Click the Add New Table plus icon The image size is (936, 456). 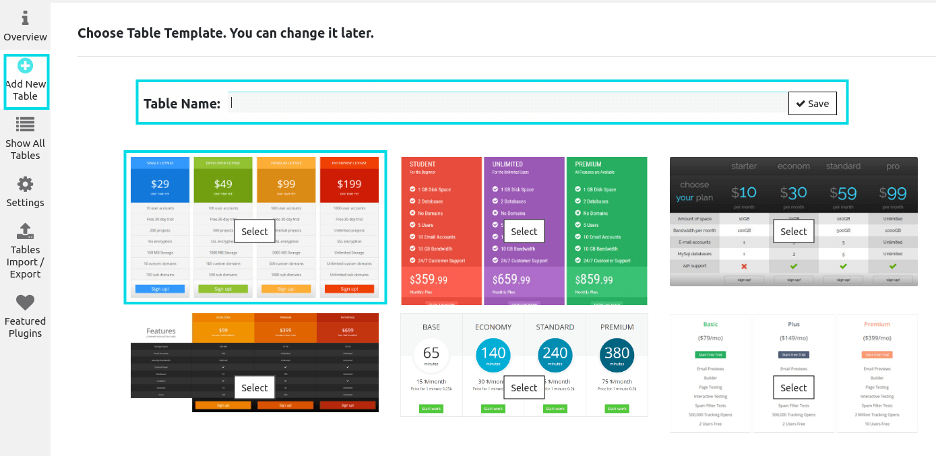pos(25,66)
